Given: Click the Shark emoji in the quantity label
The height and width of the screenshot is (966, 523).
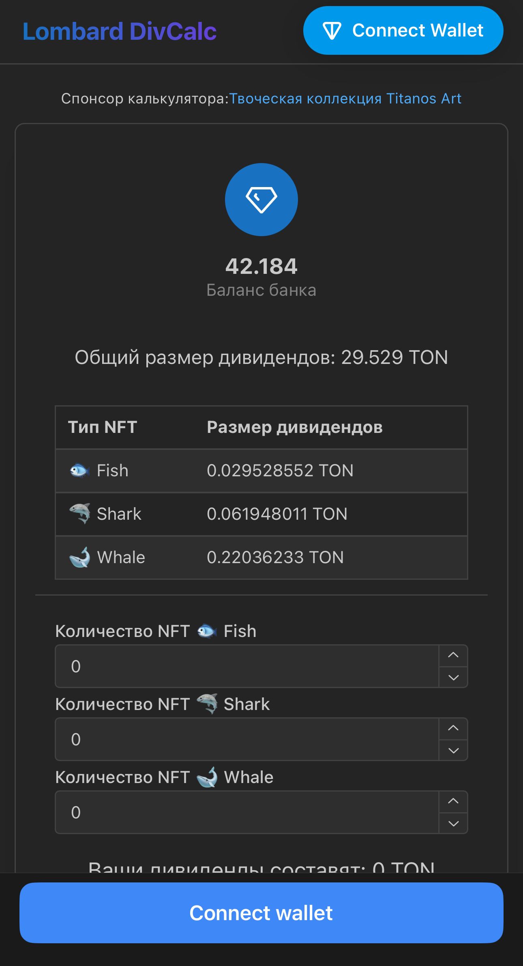Looking at the screenshot, I should (x=208, y=704).
